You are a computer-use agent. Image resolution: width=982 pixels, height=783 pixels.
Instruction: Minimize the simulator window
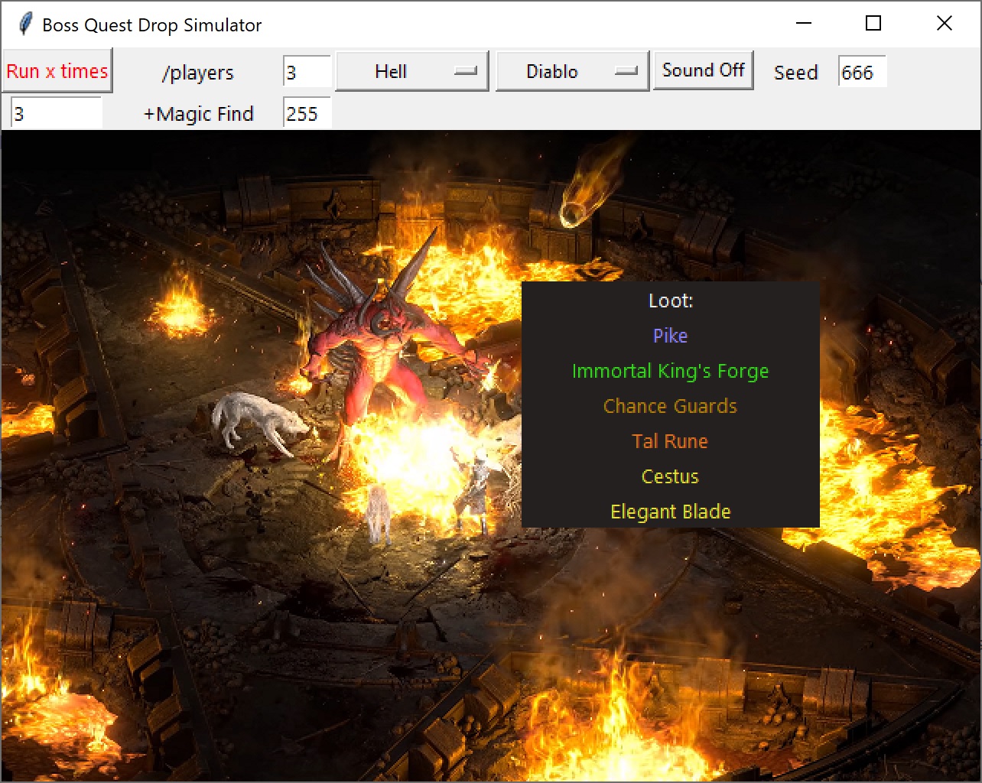point(803,24)
